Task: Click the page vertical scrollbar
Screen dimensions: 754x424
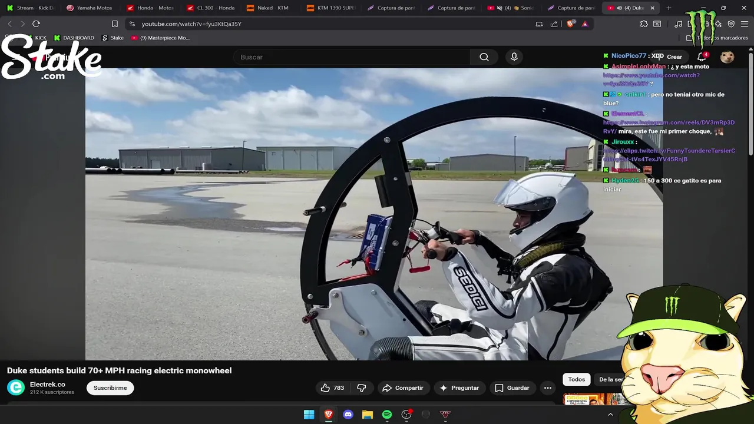Action: (750, 103)
